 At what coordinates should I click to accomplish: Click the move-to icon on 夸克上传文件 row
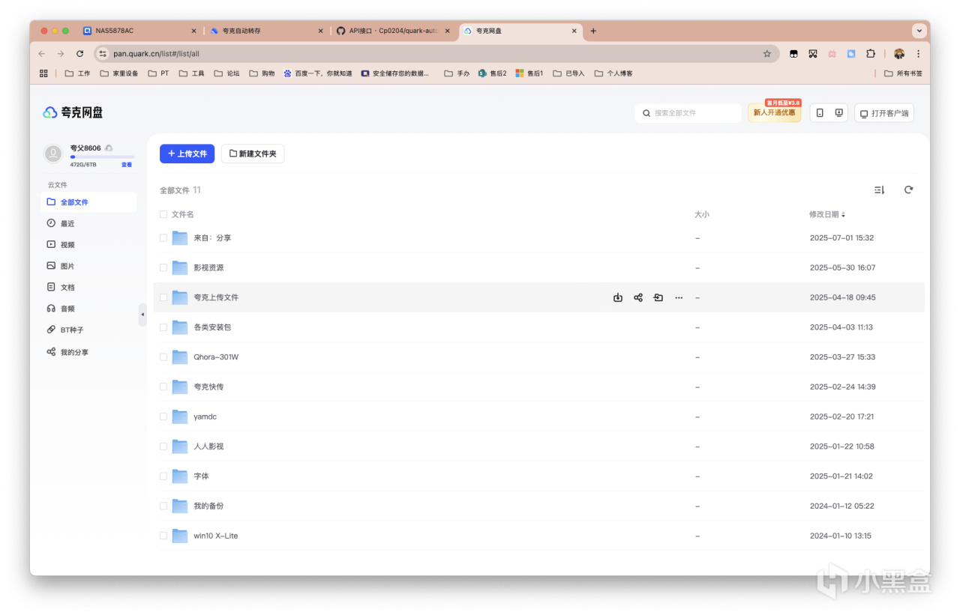coord(658,297)
